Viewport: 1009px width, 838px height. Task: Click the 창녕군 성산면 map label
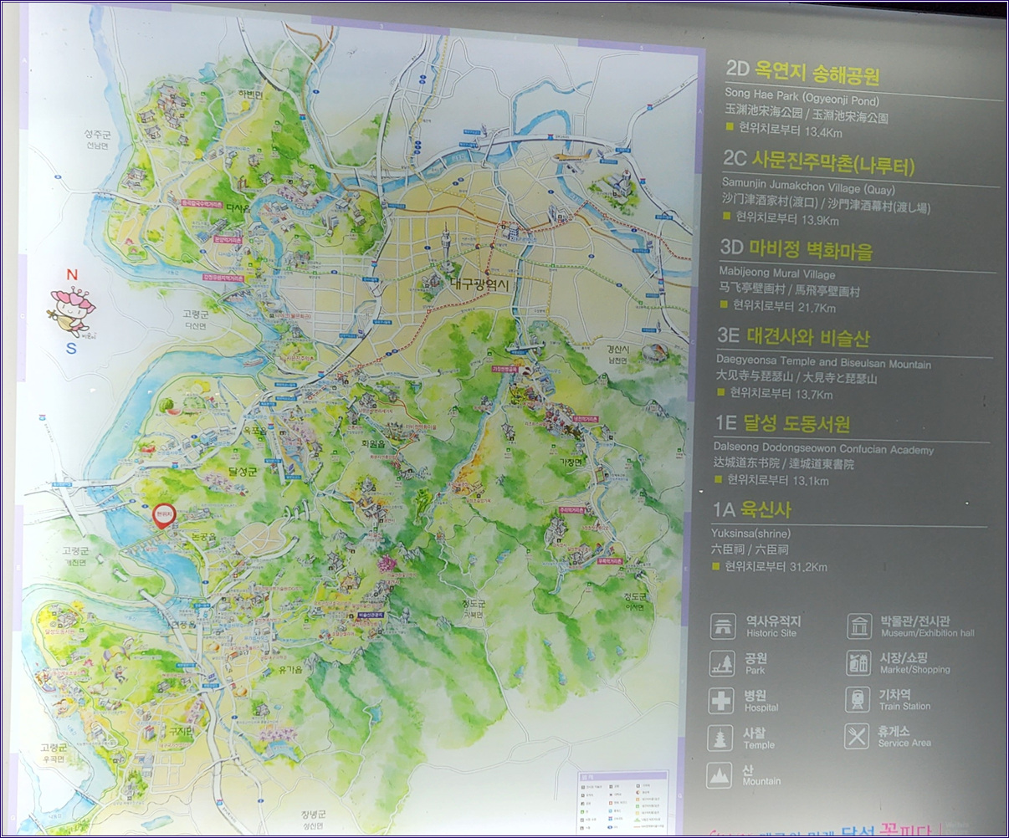[314, 820]
